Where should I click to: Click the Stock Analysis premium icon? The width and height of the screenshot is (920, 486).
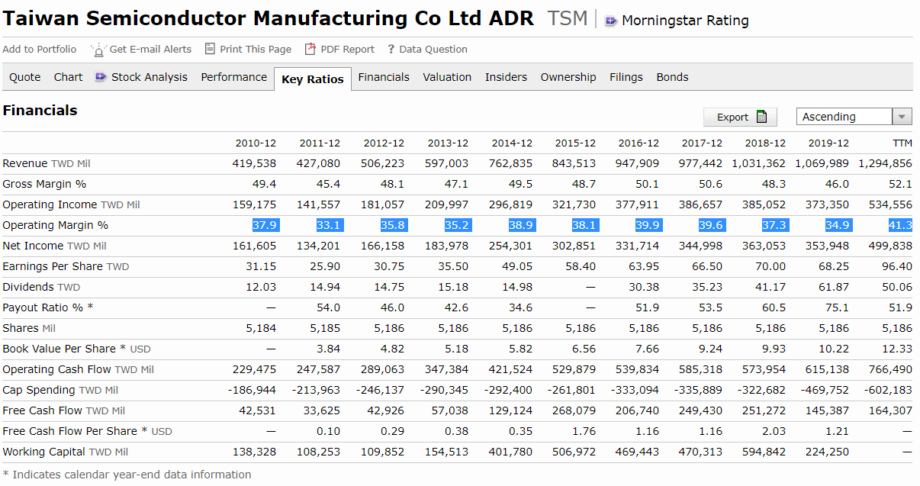[x=101, y=77]
